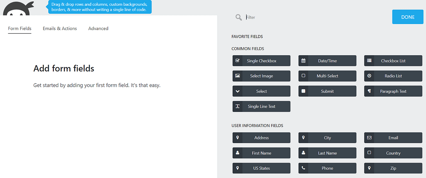Click the Single Line Text icon
Screen dimensions: 426x178
tap(237, 106)
